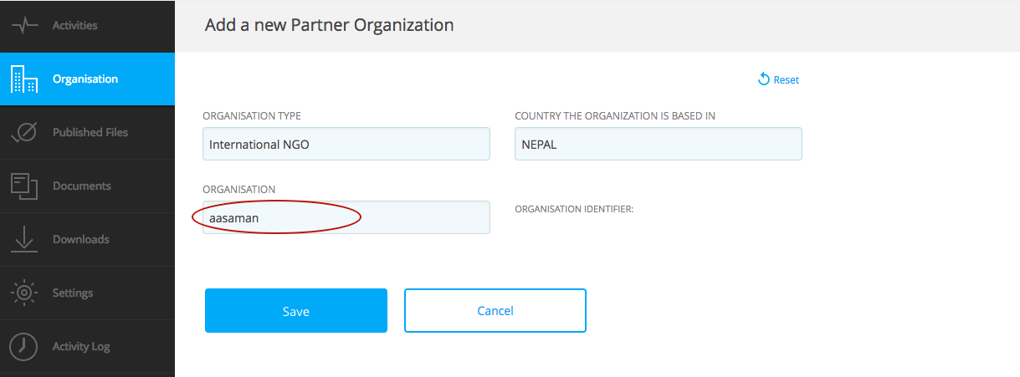Click the 'Add a new Partner Organization' heading
This screenshot has width=1020, height=377.
click(x=330, y=25)
